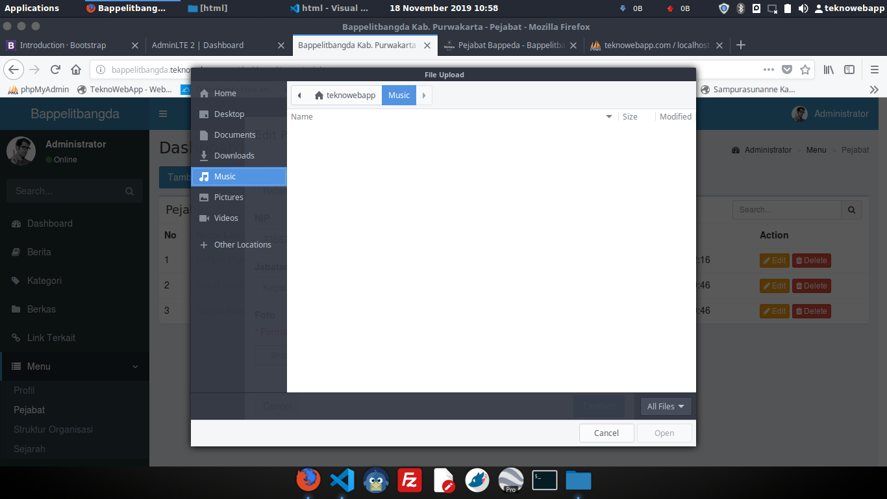The image size is (887, 499).
Task: Click the Modified column header
Action: (675, 116)
